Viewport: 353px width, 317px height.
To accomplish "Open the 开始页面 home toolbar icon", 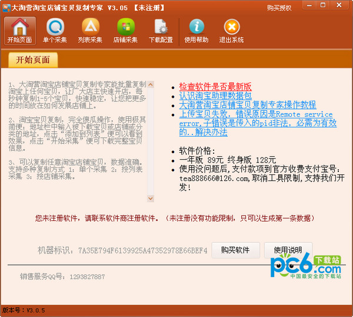I will pyautogui.click(x=21, y=31).
